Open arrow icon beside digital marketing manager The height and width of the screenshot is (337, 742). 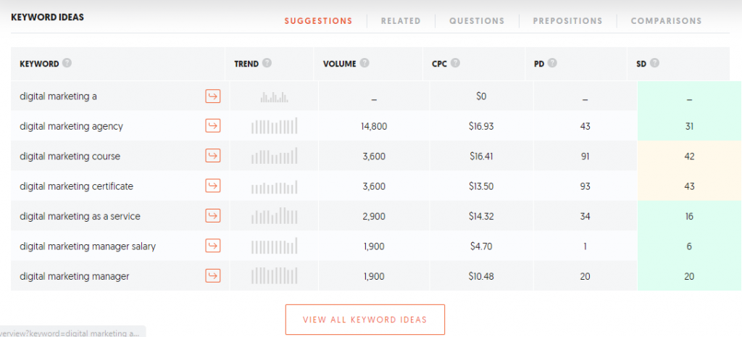tap(213, 276)
